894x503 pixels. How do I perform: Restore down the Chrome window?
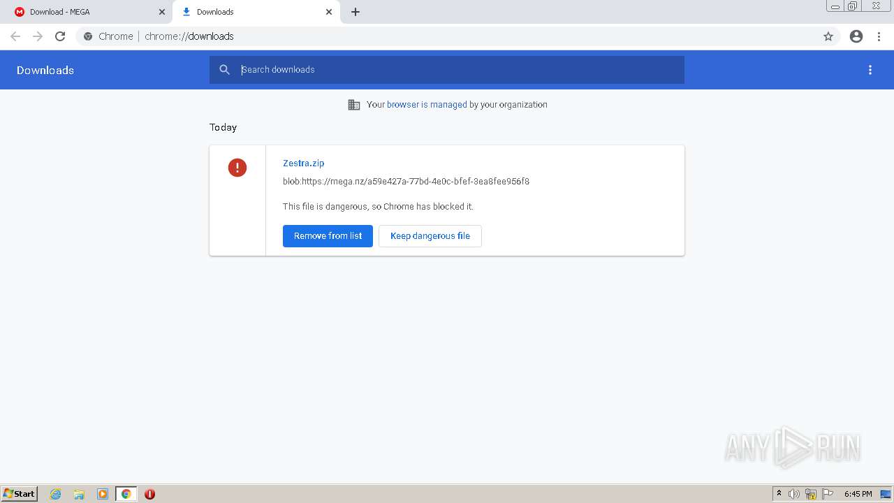pos(853,6)
